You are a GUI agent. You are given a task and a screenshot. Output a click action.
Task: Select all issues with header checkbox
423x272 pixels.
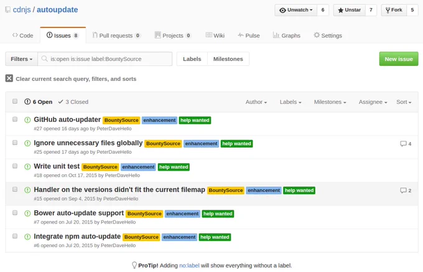[15, 101]
